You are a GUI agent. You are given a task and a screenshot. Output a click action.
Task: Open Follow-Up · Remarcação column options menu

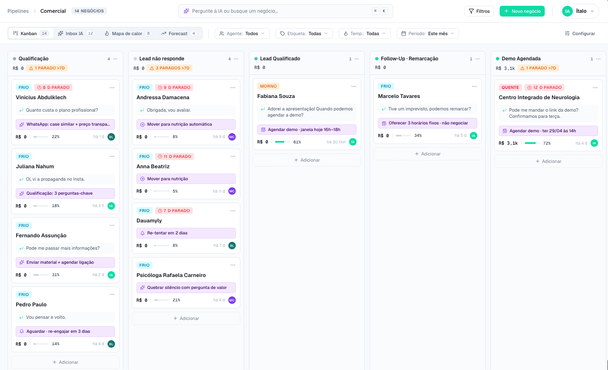[477, 59]
